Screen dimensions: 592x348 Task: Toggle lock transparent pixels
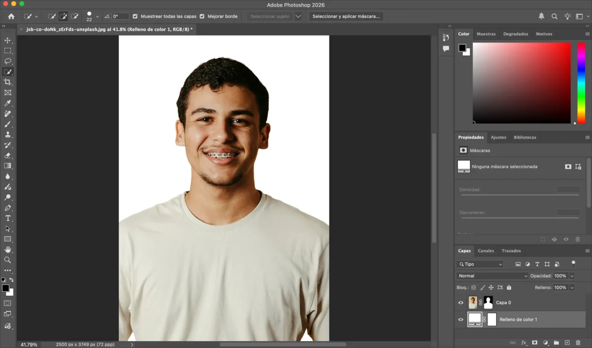474,287
